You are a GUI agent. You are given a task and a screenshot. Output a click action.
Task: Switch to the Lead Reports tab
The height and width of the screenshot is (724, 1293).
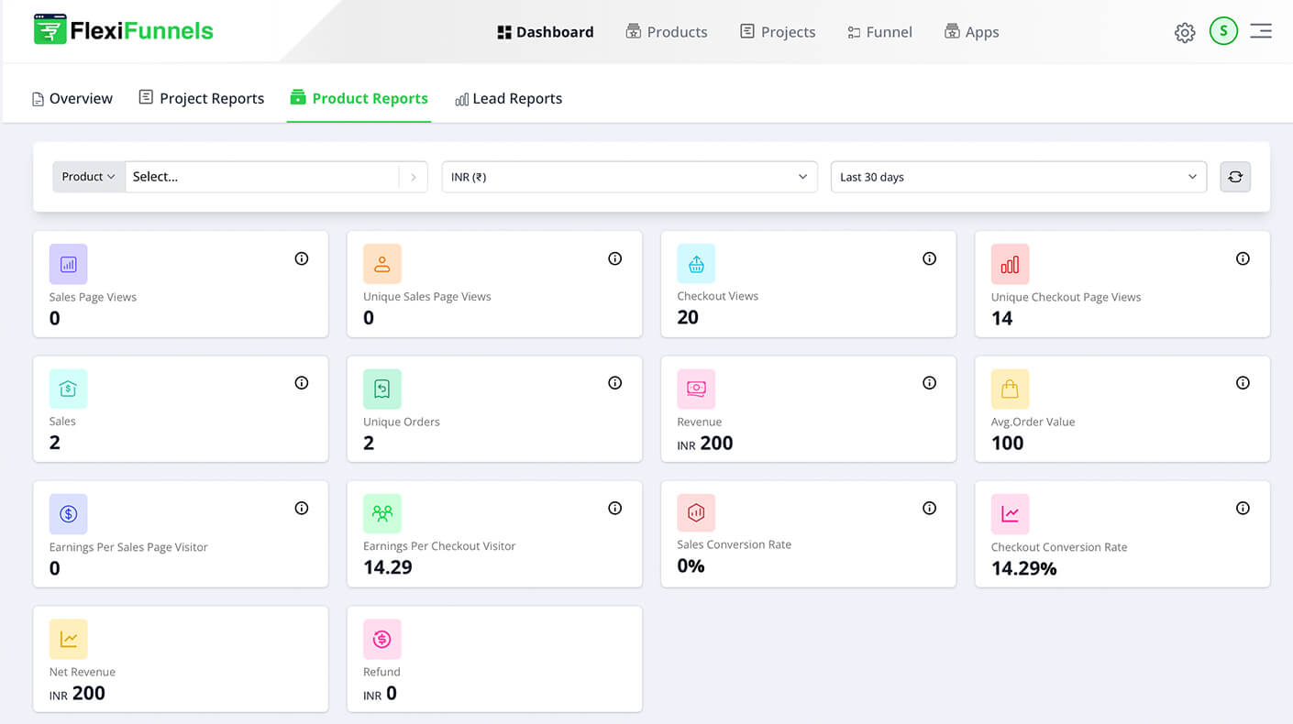[x=509, y=98]
